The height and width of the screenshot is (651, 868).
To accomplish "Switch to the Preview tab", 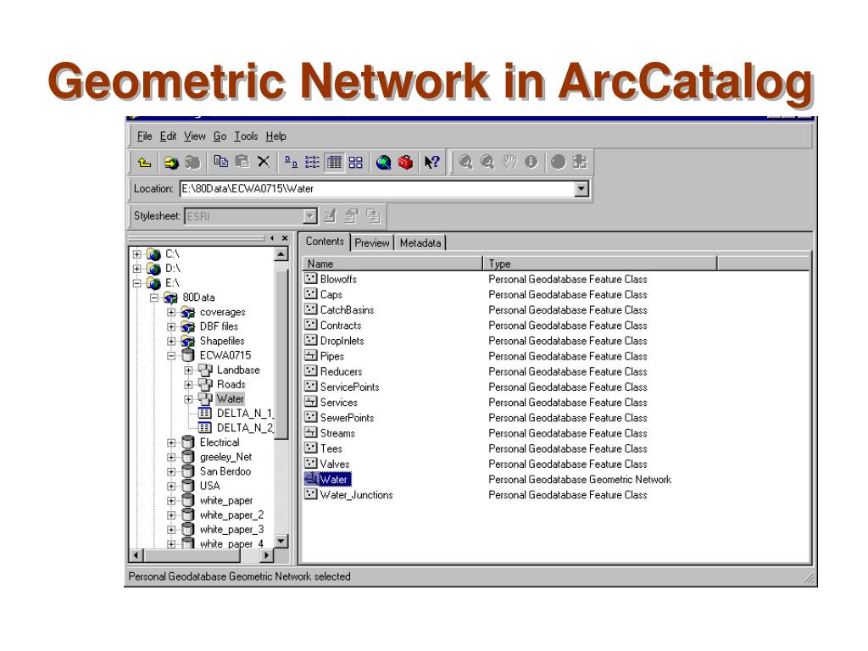I will point(372,242).
